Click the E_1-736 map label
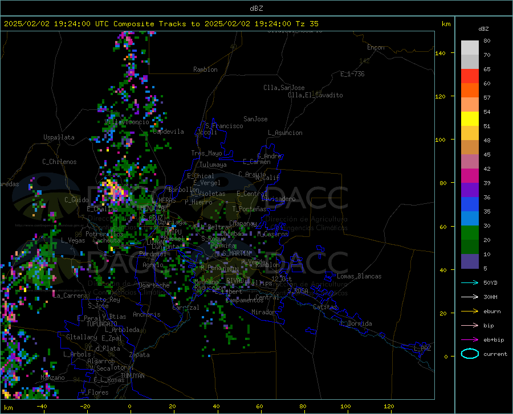 point(352,74)
